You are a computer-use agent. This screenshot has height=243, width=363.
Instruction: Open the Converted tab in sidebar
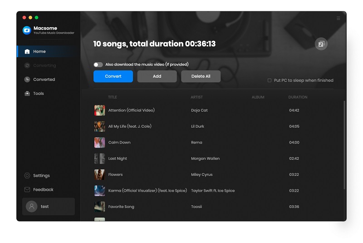click(44, 79)
